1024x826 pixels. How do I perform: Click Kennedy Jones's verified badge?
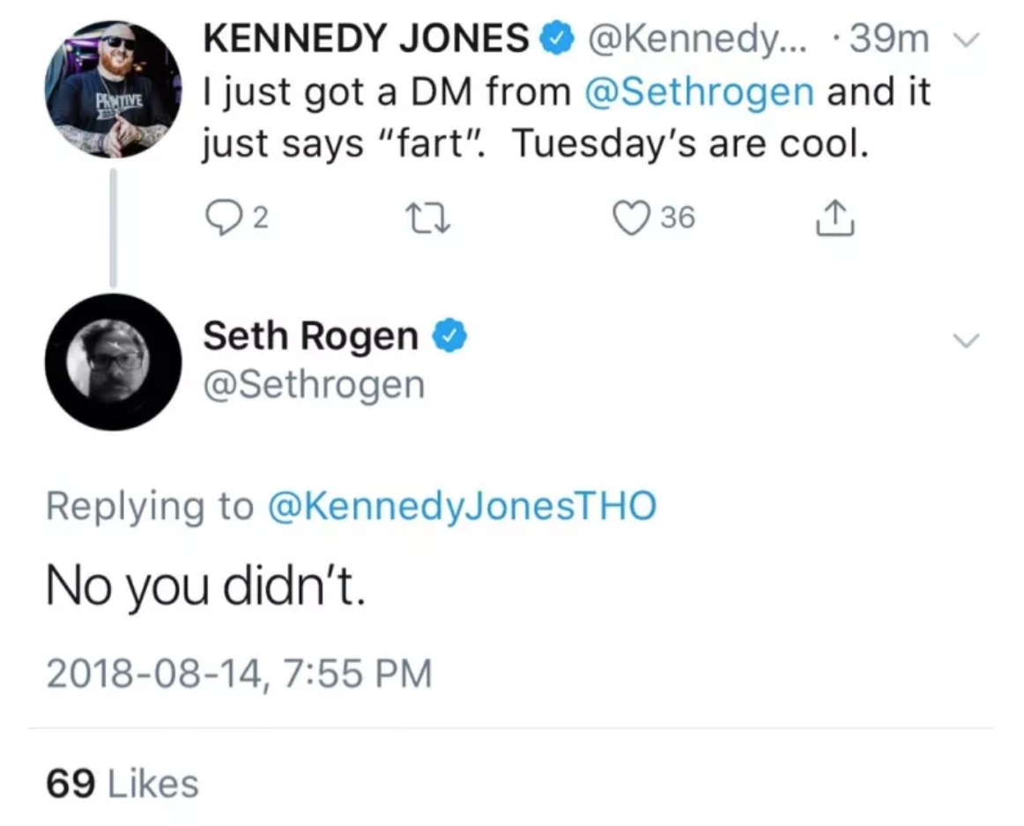point(556,38)
